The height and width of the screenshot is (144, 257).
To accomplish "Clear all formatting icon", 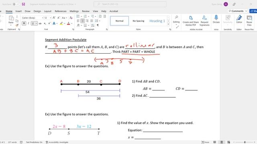I will [71, 18].
